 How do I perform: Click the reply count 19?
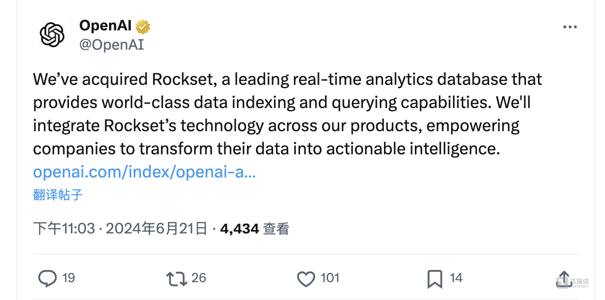point(69,278)
